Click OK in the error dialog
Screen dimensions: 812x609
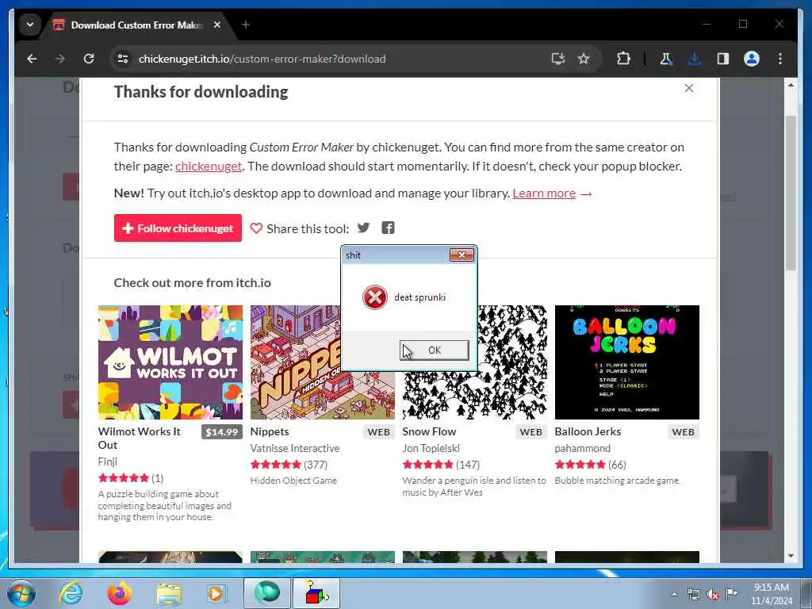click(434, 350)
